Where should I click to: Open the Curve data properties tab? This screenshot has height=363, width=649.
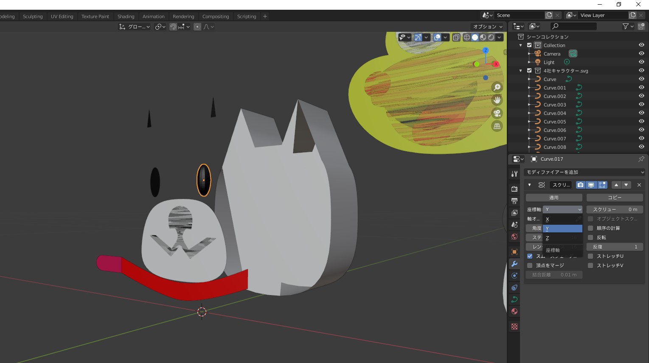[514, 299]
